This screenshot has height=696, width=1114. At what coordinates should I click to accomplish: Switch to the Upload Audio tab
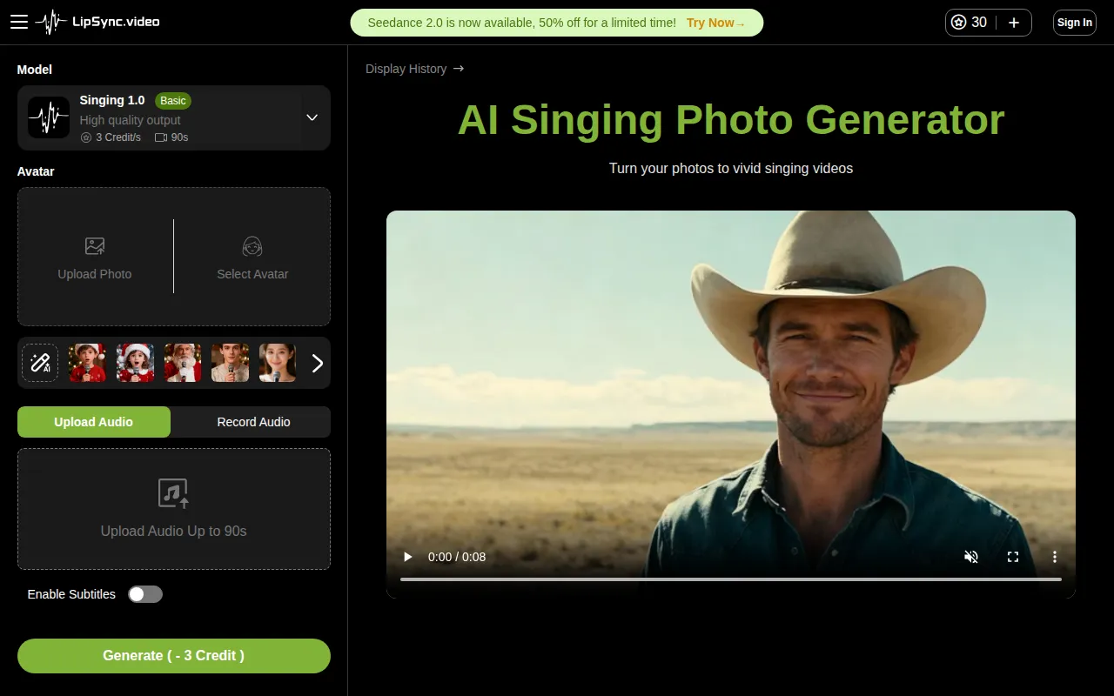94,422
